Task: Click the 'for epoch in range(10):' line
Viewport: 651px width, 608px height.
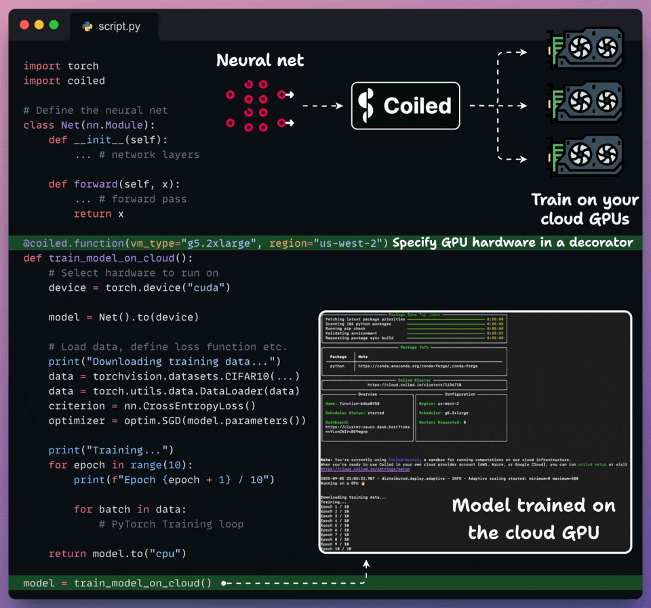Action: [121, 465]
